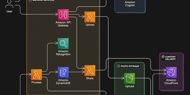The image size is (190, 95).
Task: Click the User person icon
Action: 9,4
